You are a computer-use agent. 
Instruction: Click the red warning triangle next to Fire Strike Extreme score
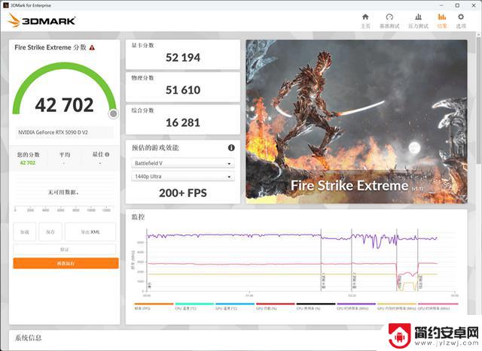92,47
